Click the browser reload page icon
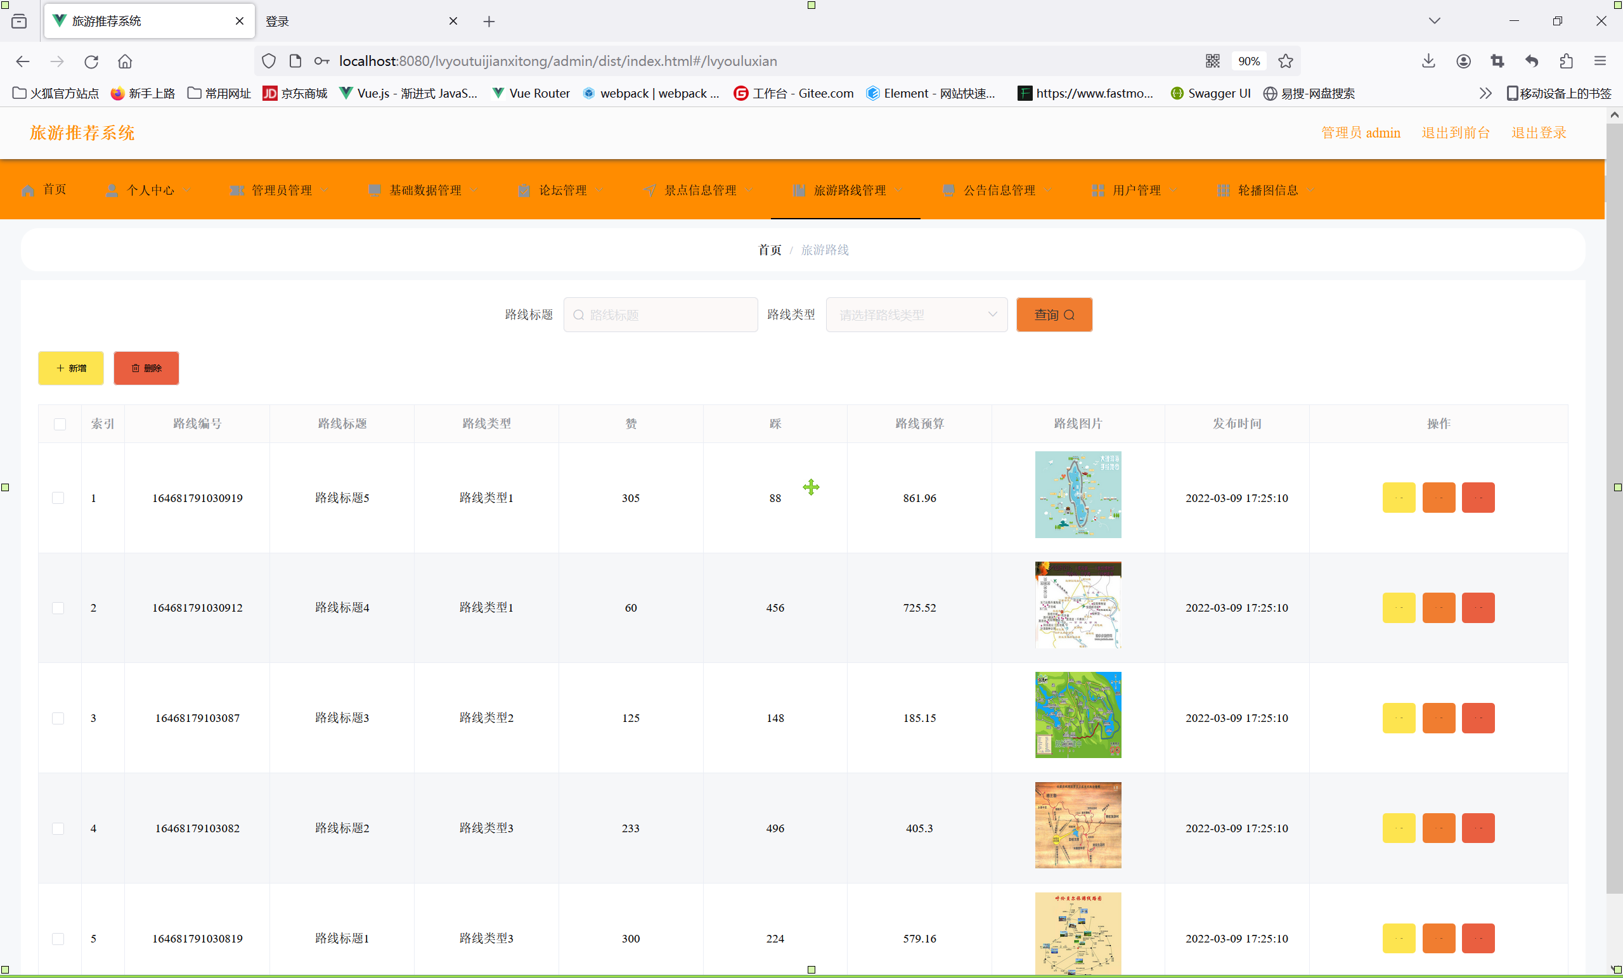The height and width of the screenshot is (978, 1623). point(91,61)
